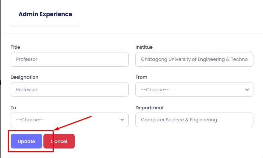The image size is (263, 158).
Task: Focus the Designation input field
Action: pos(70,89)
